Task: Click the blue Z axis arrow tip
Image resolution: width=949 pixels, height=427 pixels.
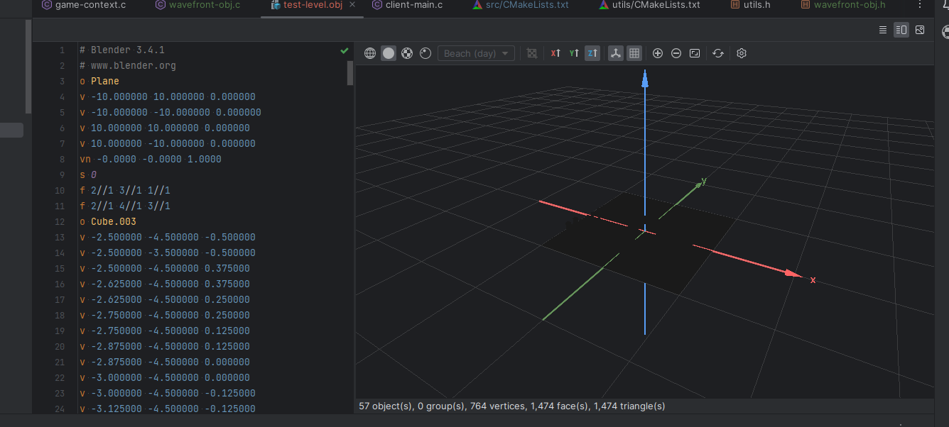Action: (x=645, y=78)
